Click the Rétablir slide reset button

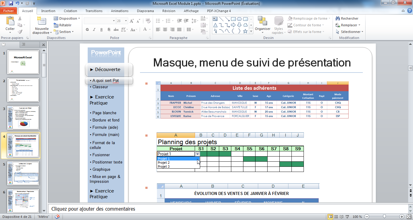tap(63, 25)
